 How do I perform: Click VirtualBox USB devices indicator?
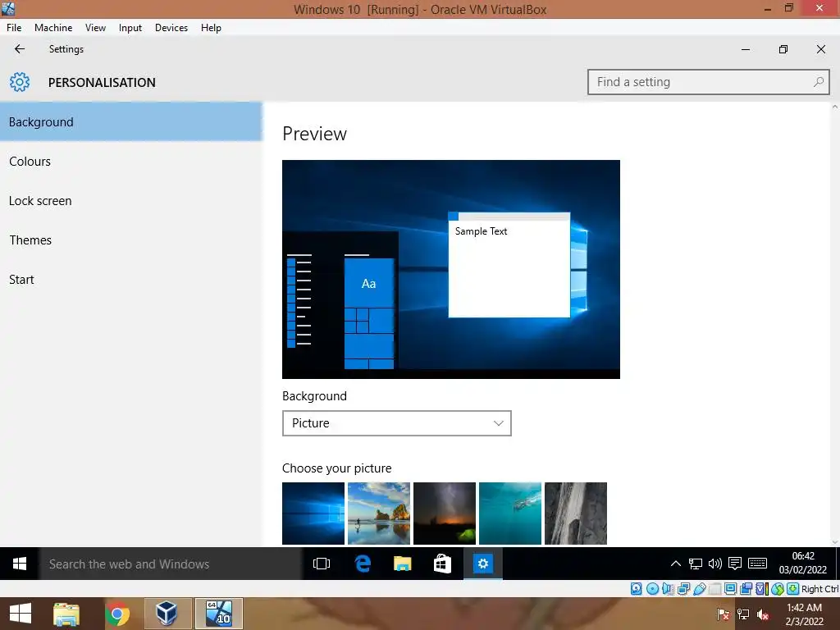(x=700, y=589)
